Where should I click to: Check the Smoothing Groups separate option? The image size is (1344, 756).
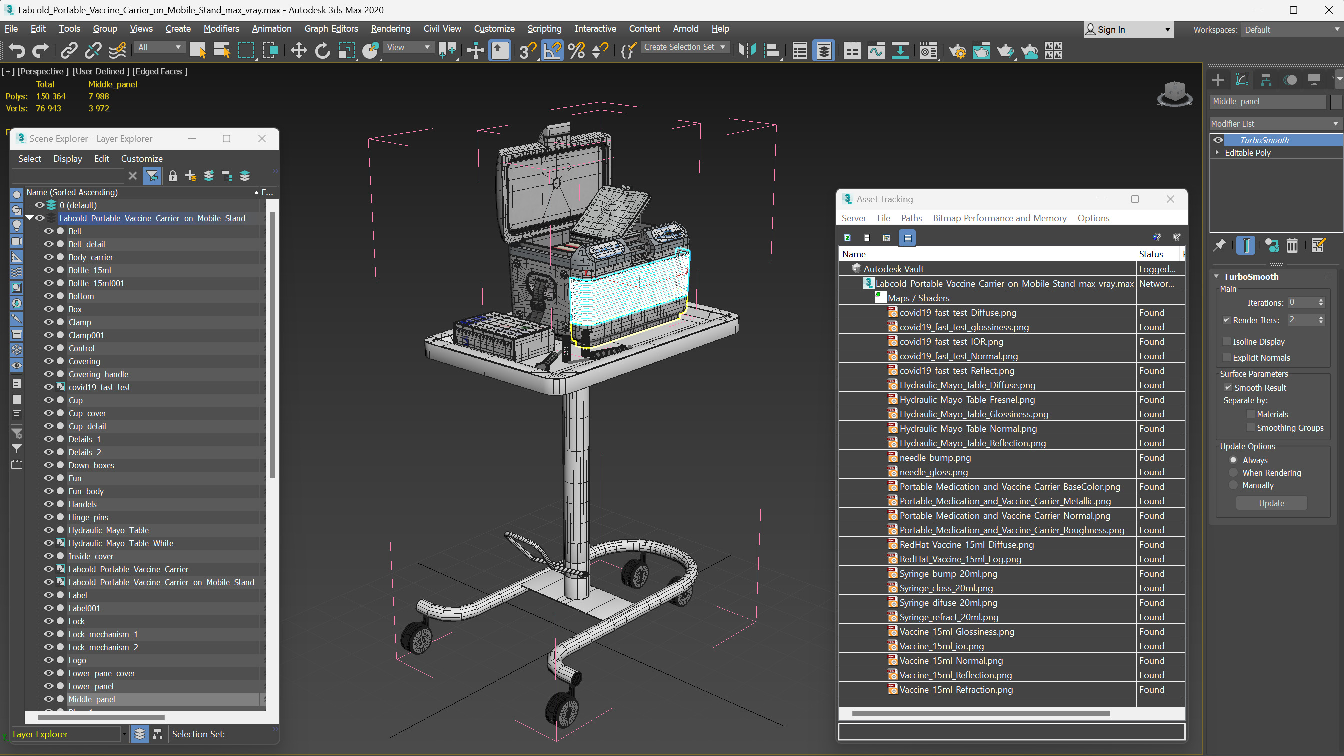point(1251,428)
